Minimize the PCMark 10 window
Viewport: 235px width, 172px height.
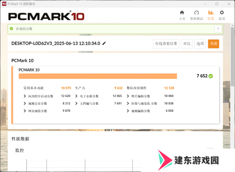click(205, 4)
